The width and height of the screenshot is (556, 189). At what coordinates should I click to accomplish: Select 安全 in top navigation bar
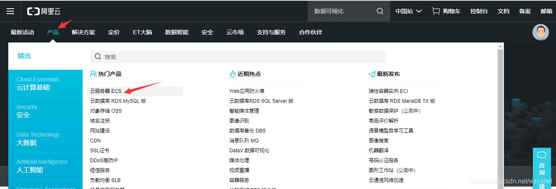pos(207,32)
